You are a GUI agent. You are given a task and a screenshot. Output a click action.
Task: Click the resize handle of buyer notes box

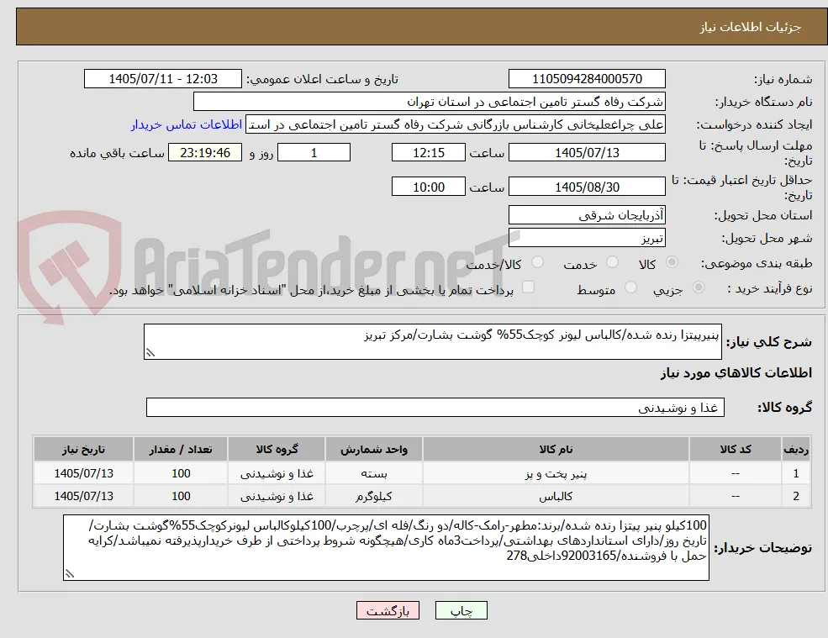pos(70,574)
